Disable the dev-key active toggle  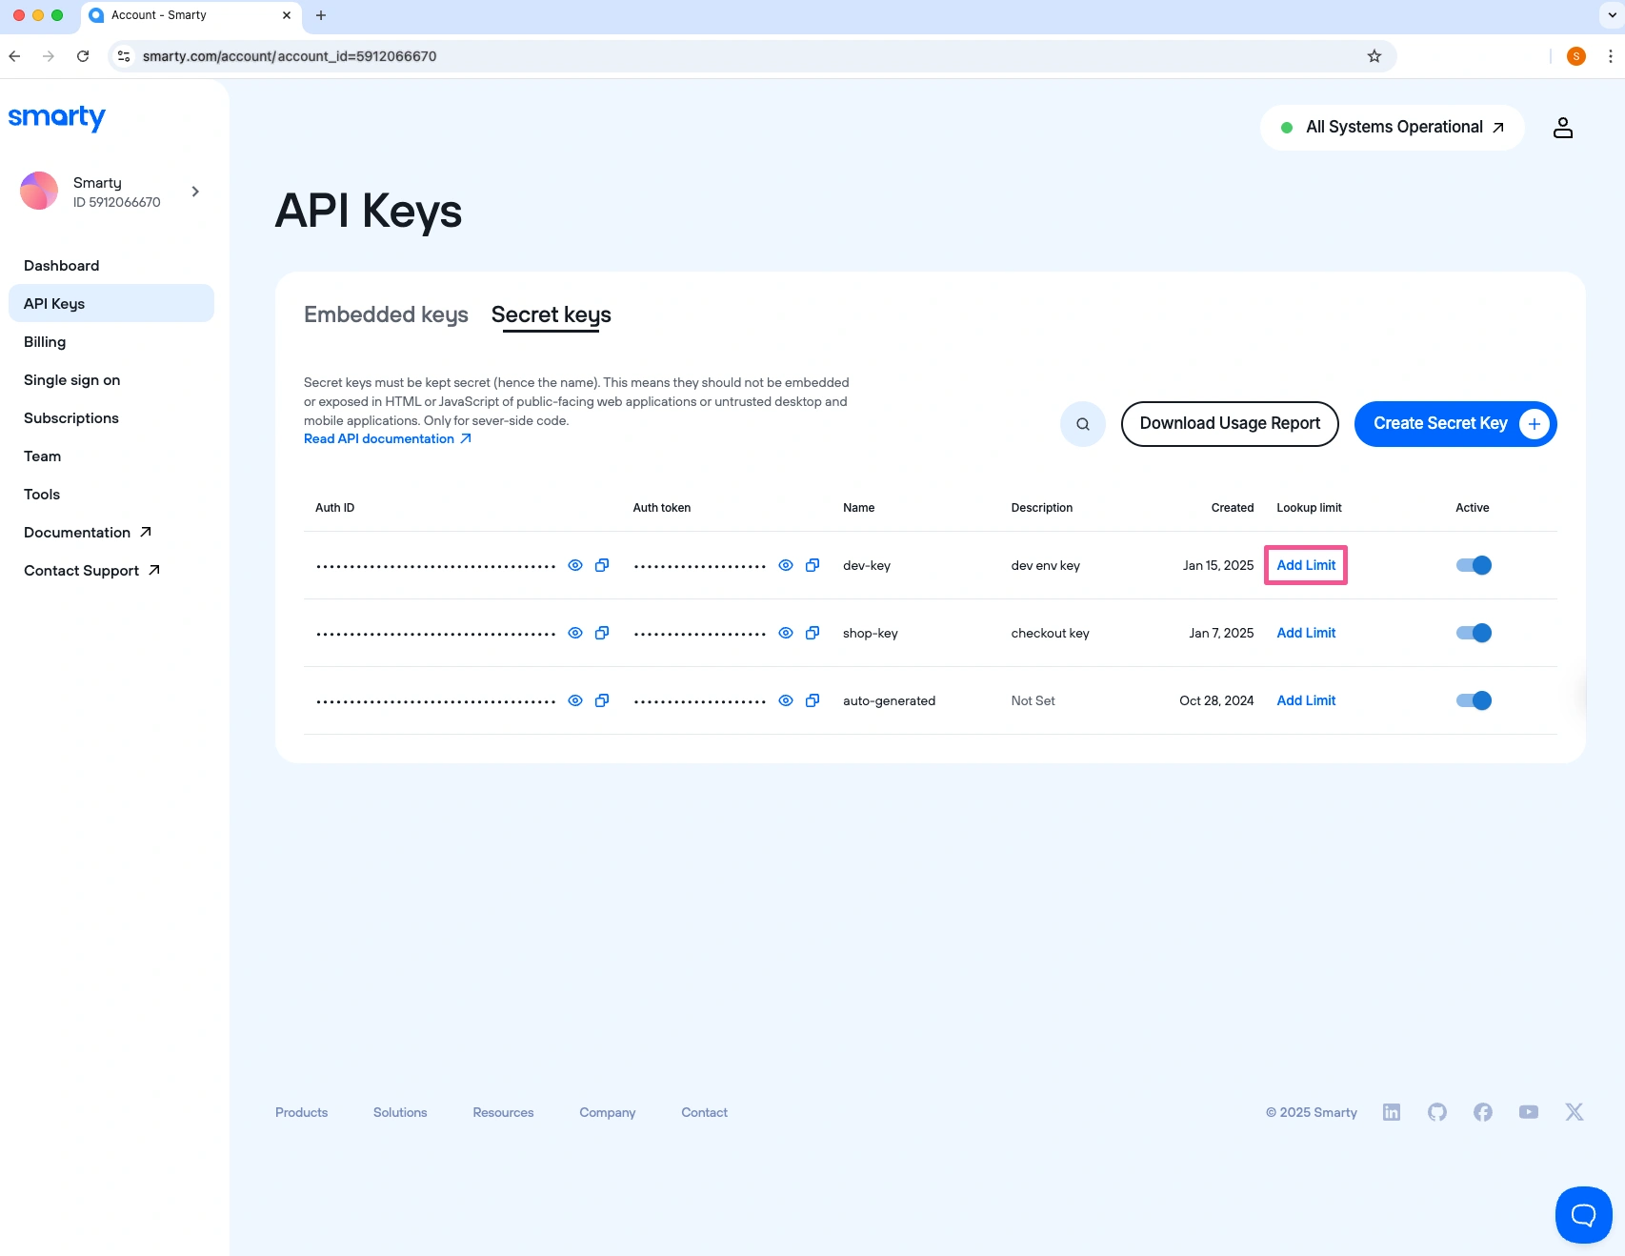1474,565
